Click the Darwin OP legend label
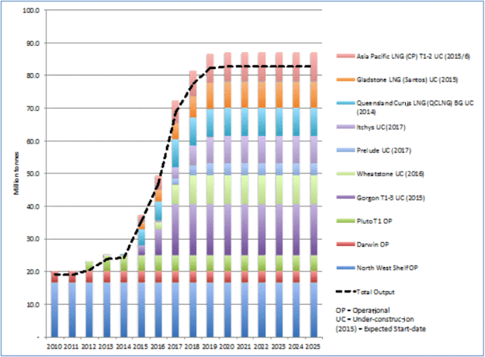Screen dimensions: 485x357 (x=373, y=243)
